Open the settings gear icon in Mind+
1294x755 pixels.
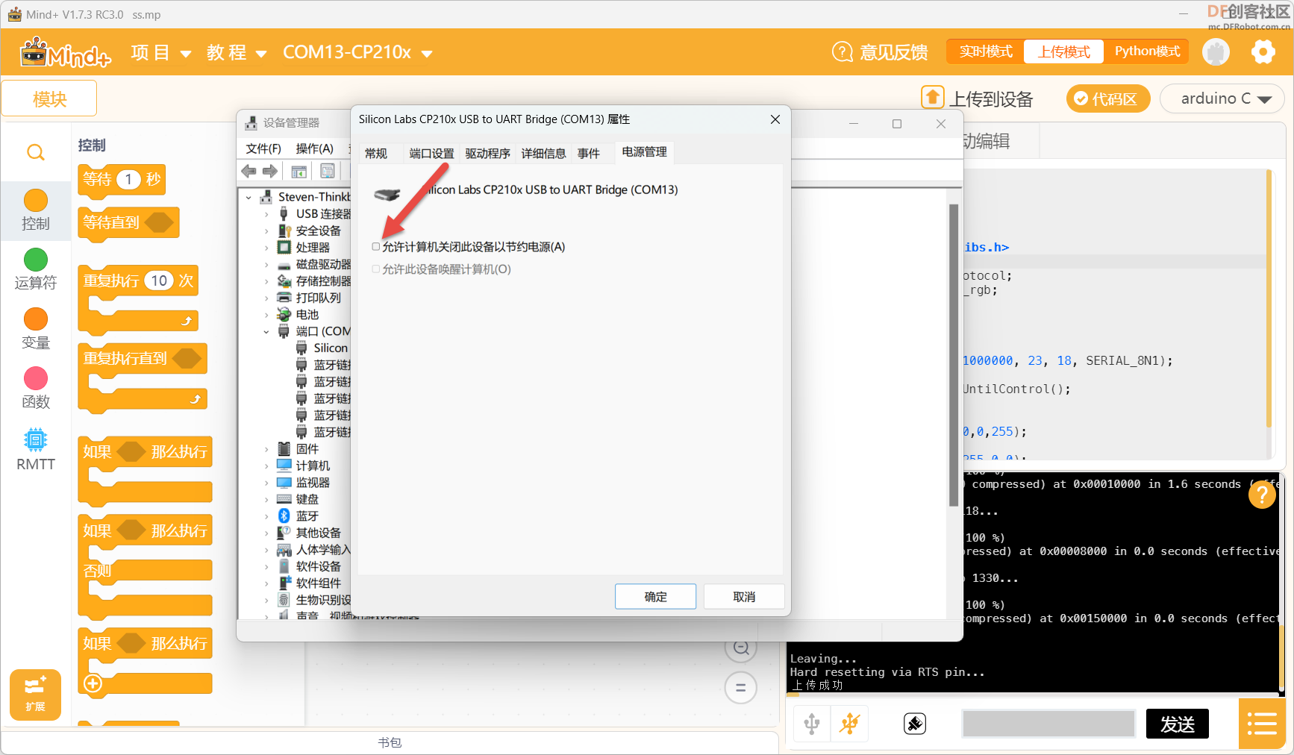coord(1263,51)
